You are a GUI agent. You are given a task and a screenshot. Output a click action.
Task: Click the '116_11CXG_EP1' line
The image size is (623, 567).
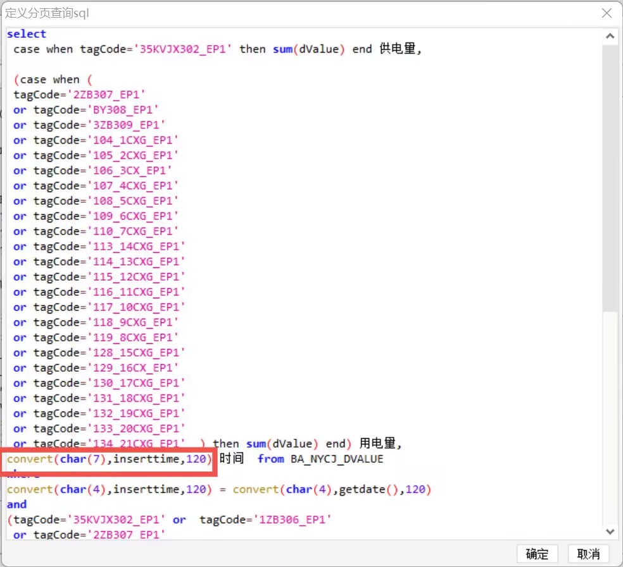(x=99, y=292)
